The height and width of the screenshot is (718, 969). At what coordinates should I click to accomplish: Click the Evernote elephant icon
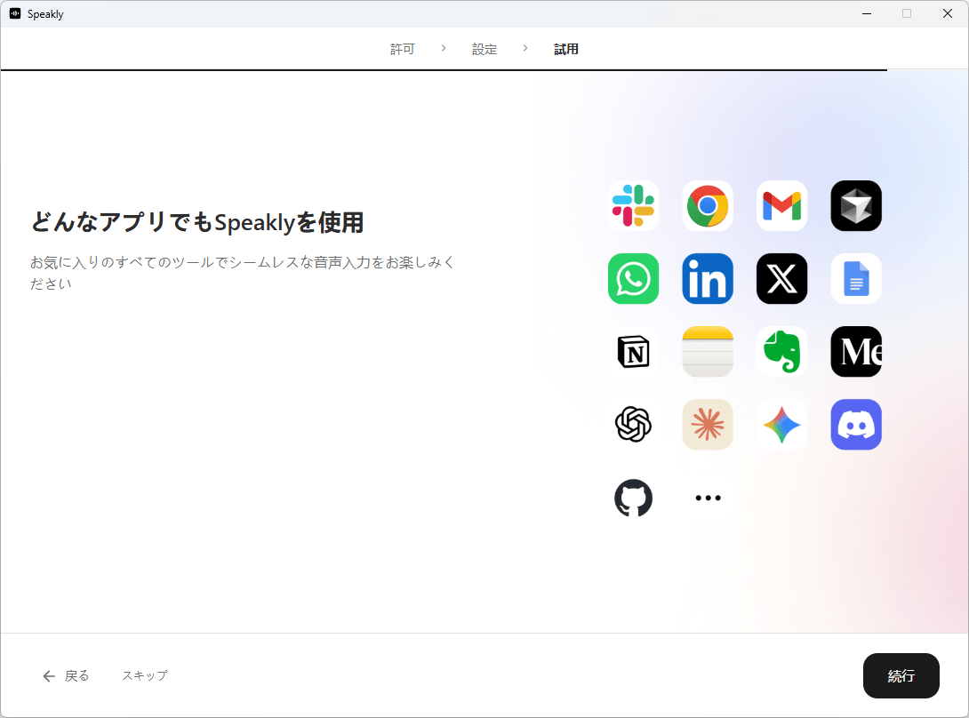coord(781,352)
